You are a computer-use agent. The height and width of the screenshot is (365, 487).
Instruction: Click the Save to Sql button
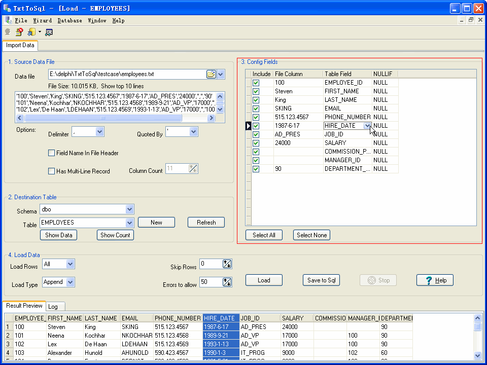(322, 280)
